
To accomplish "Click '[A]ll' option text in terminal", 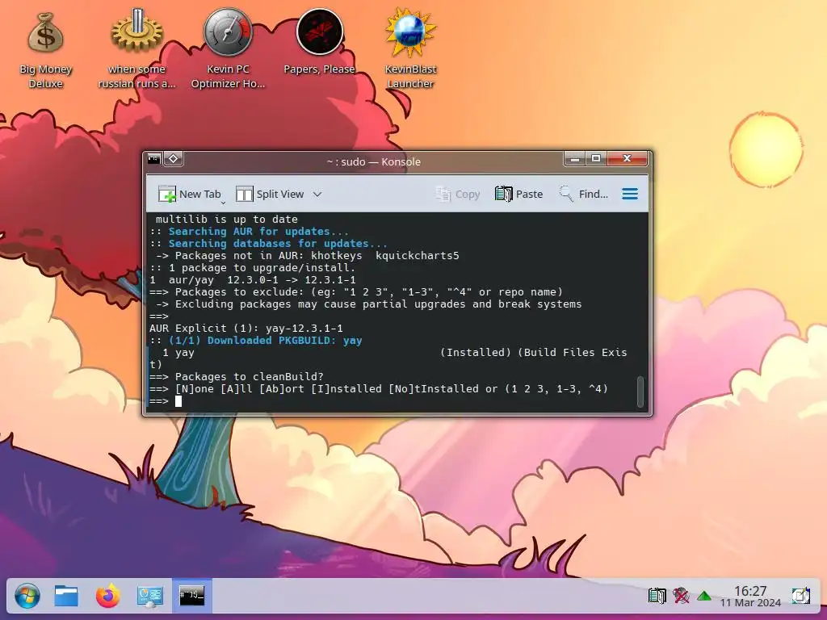I will coord(237,389).
